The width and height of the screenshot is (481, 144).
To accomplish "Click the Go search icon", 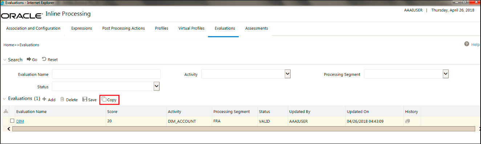I will click(29, 59).
